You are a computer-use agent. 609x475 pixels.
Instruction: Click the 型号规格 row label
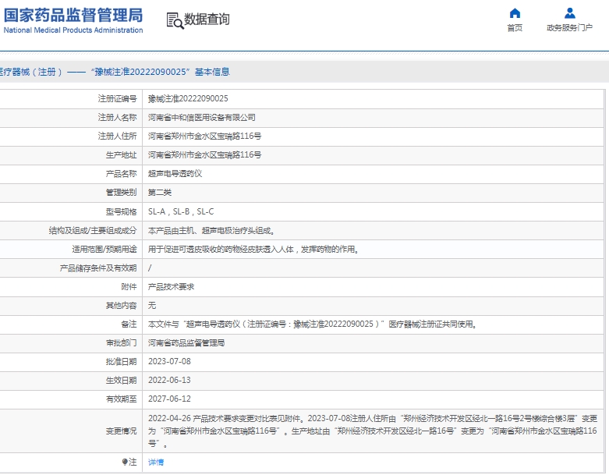pos(121,211)
